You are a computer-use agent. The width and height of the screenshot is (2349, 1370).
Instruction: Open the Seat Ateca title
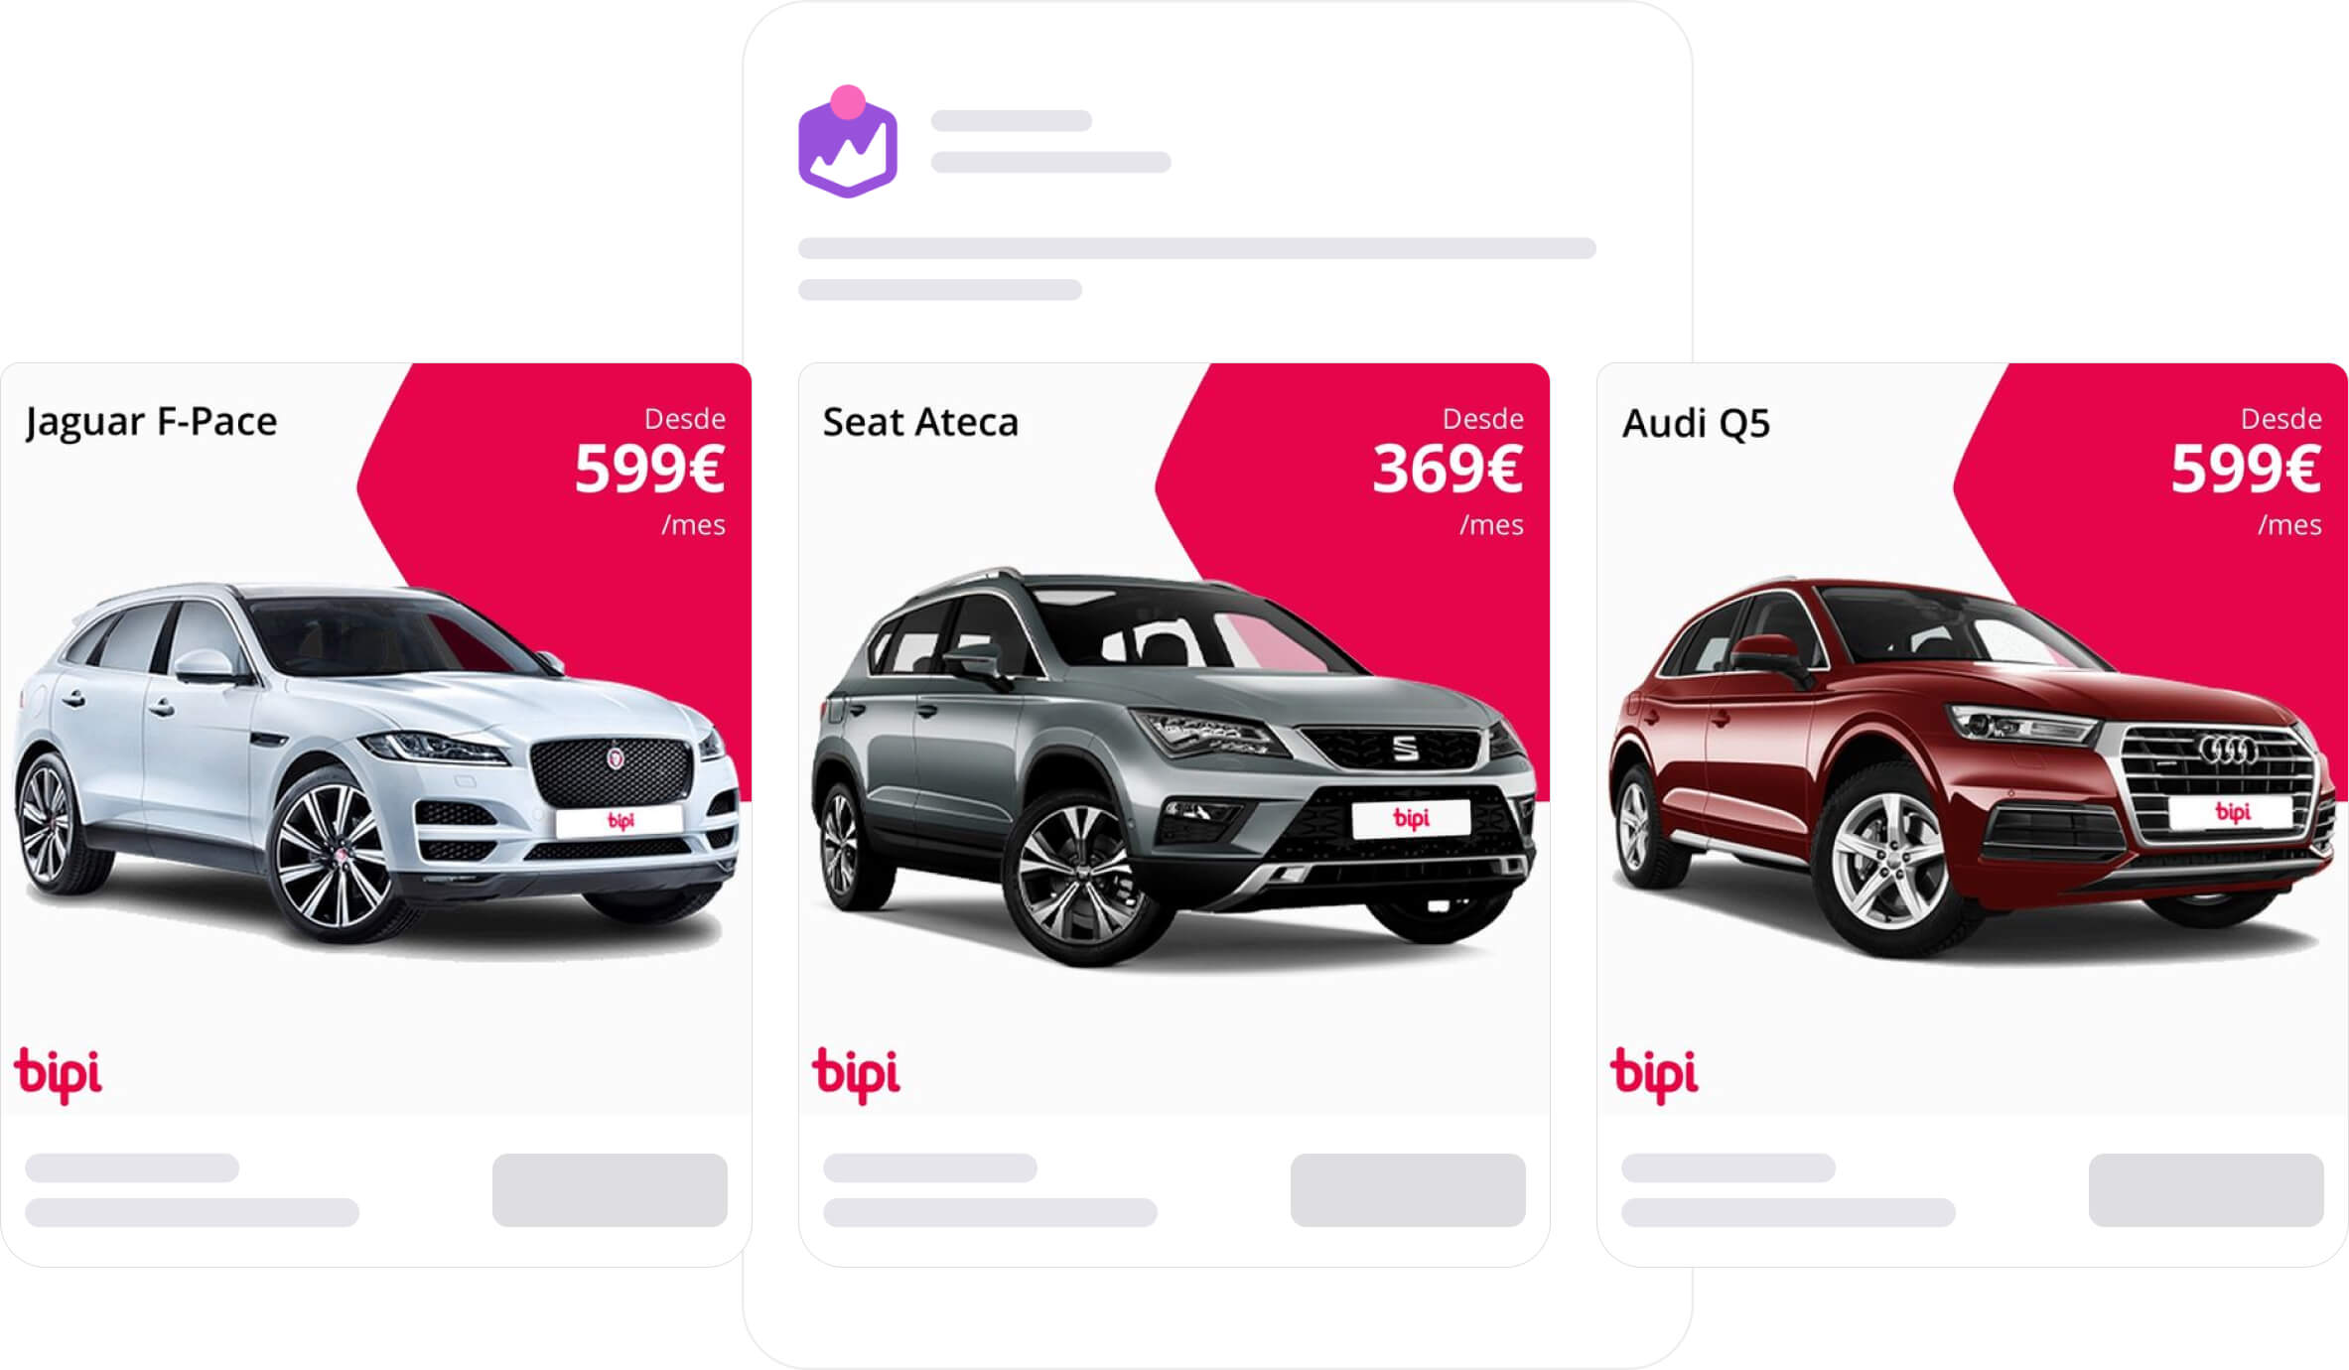coord(920,423)
